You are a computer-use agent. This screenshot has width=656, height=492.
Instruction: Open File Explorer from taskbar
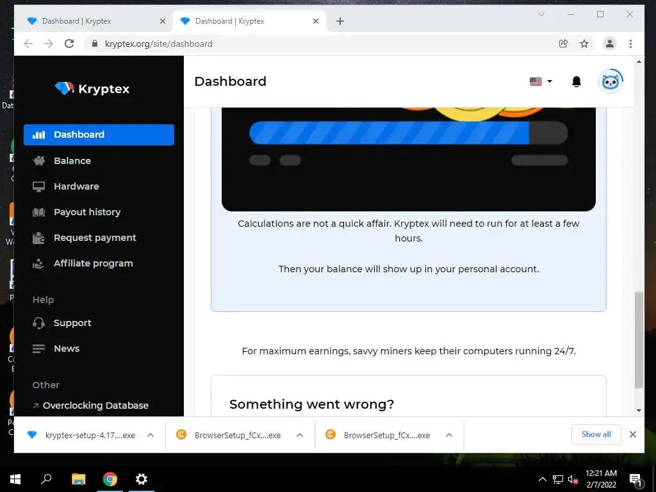pyautogui.click(x=78, y=479)
